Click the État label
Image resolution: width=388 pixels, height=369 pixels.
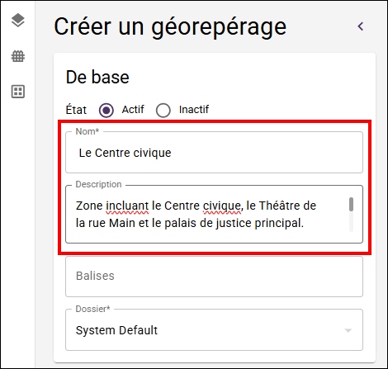pos(76,110)
